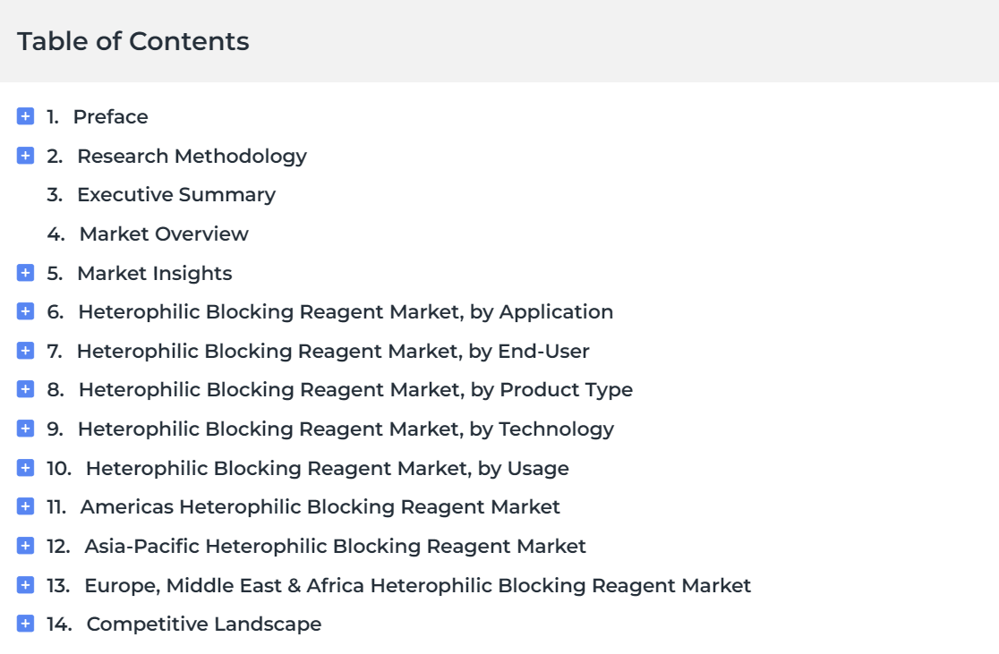
Task: Expand the Market Insights plus icon
Action: [x=25, y=273]
